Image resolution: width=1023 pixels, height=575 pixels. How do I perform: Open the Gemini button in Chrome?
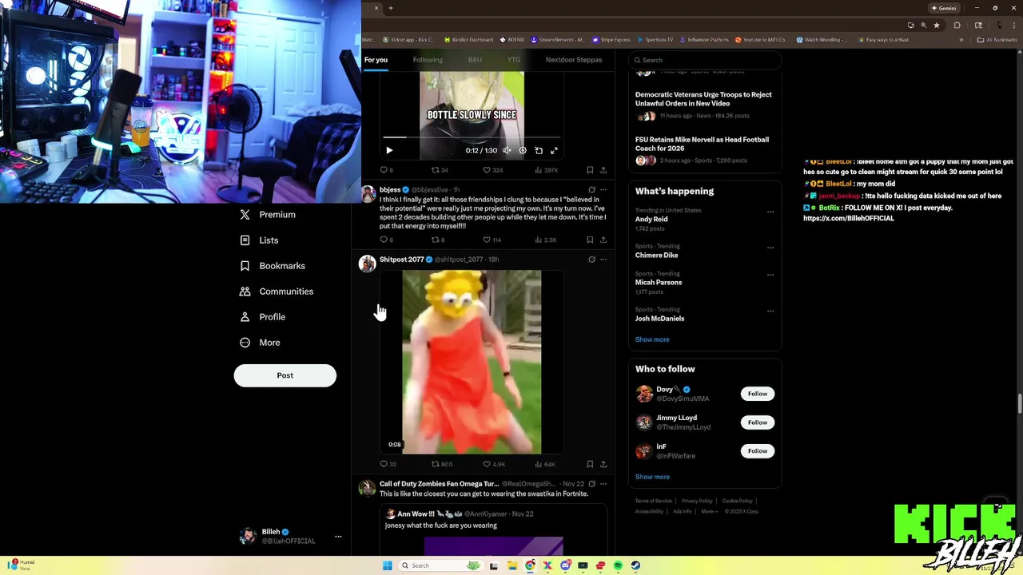[944, 8]
